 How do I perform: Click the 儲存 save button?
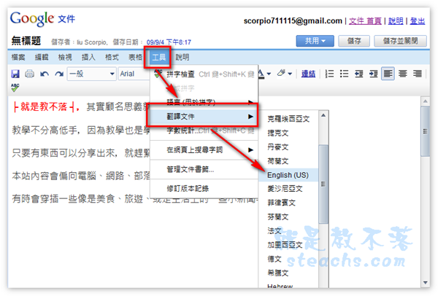354,41
